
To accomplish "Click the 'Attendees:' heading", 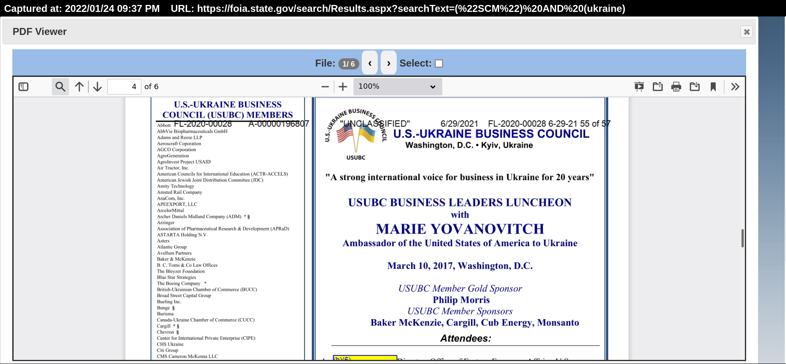I will 466,339.
